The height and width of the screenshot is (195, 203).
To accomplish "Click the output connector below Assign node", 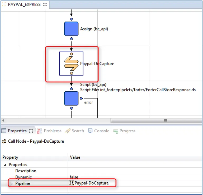I will pos(72,39).
